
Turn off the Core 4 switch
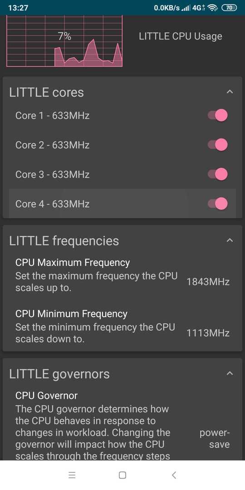click(x=217, y=203)
